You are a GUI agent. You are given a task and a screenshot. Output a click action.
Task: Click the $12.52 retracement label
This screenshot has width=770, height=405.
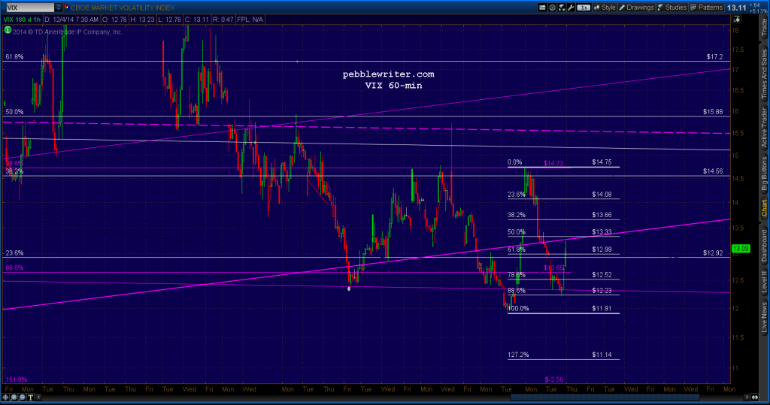602,275
